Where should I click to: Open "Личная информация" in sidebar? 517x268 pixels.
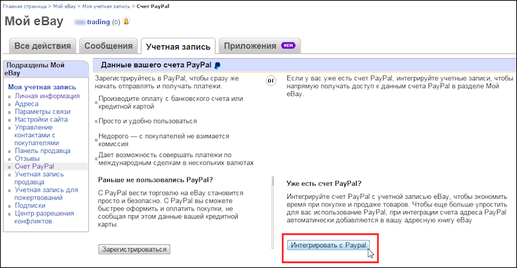[x=47, y=96]
